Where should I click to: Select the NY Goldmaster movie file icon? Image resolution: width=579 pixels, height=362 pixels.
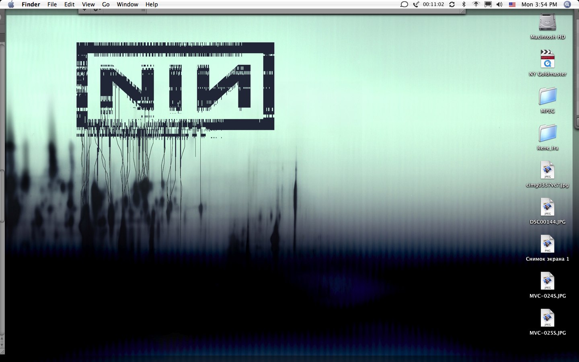(x=548, y=59)
